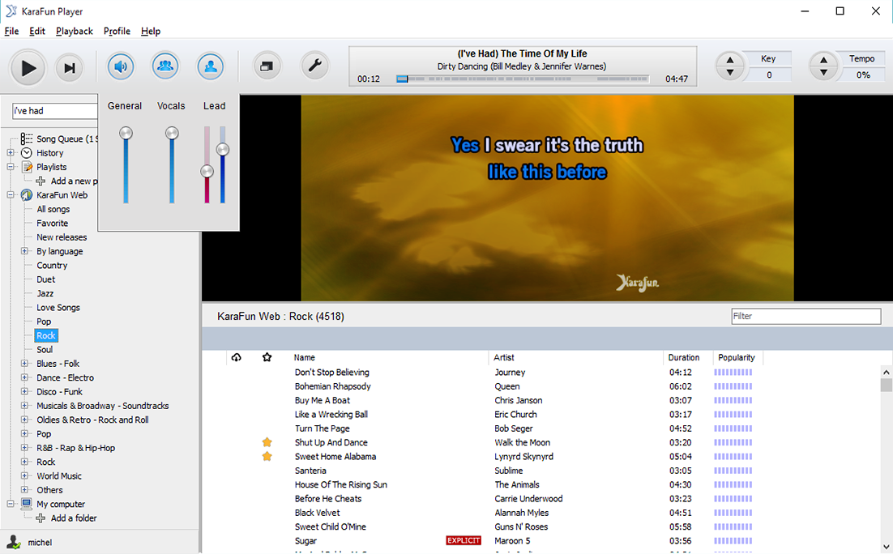
Task: Toggle favorite star for Sweet Home Alabama
Action: (267, 457)
